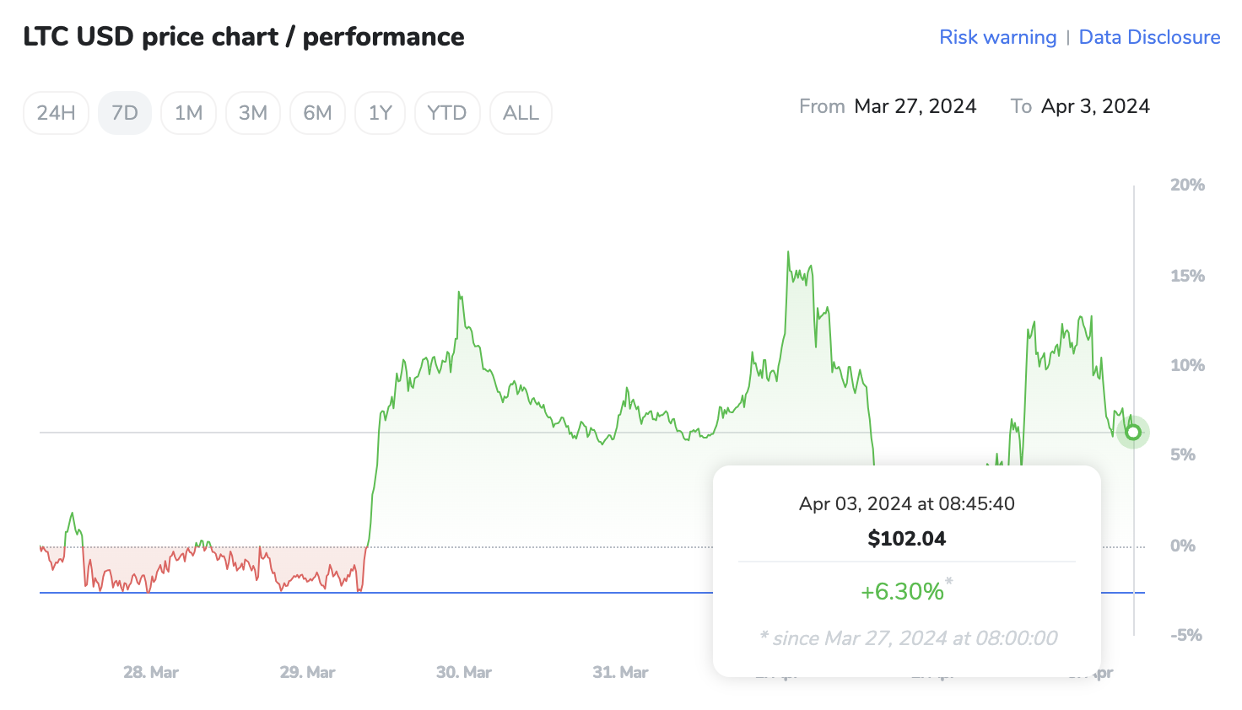Image resolution: width=1242 pixels, height=710 pixels.
Task: Click the 30. Mar axis label
Action: (x=463, y=672)
